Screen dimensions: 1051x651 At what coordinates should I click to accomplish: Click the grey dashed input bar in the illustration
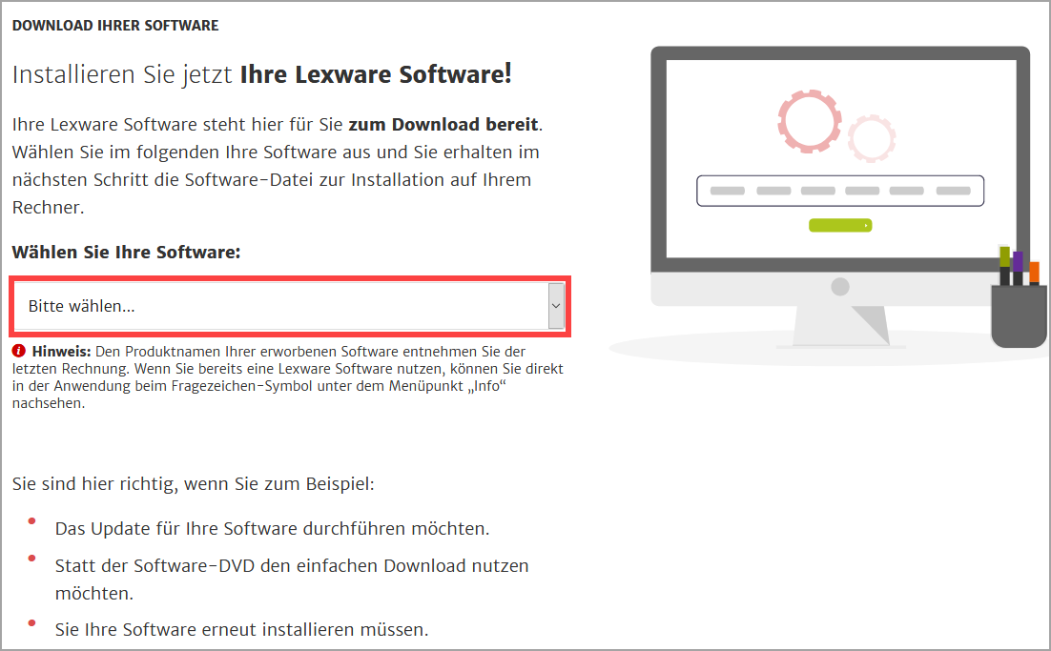click(x=840, y=191)
